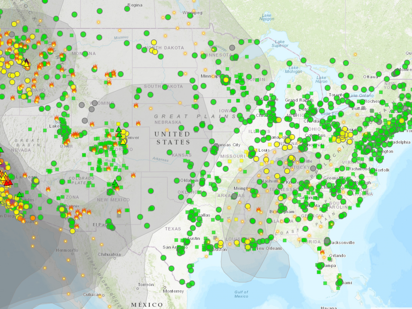Select the green circle marker at Miami
Screen dimensions: 412x309
point(340,282)
